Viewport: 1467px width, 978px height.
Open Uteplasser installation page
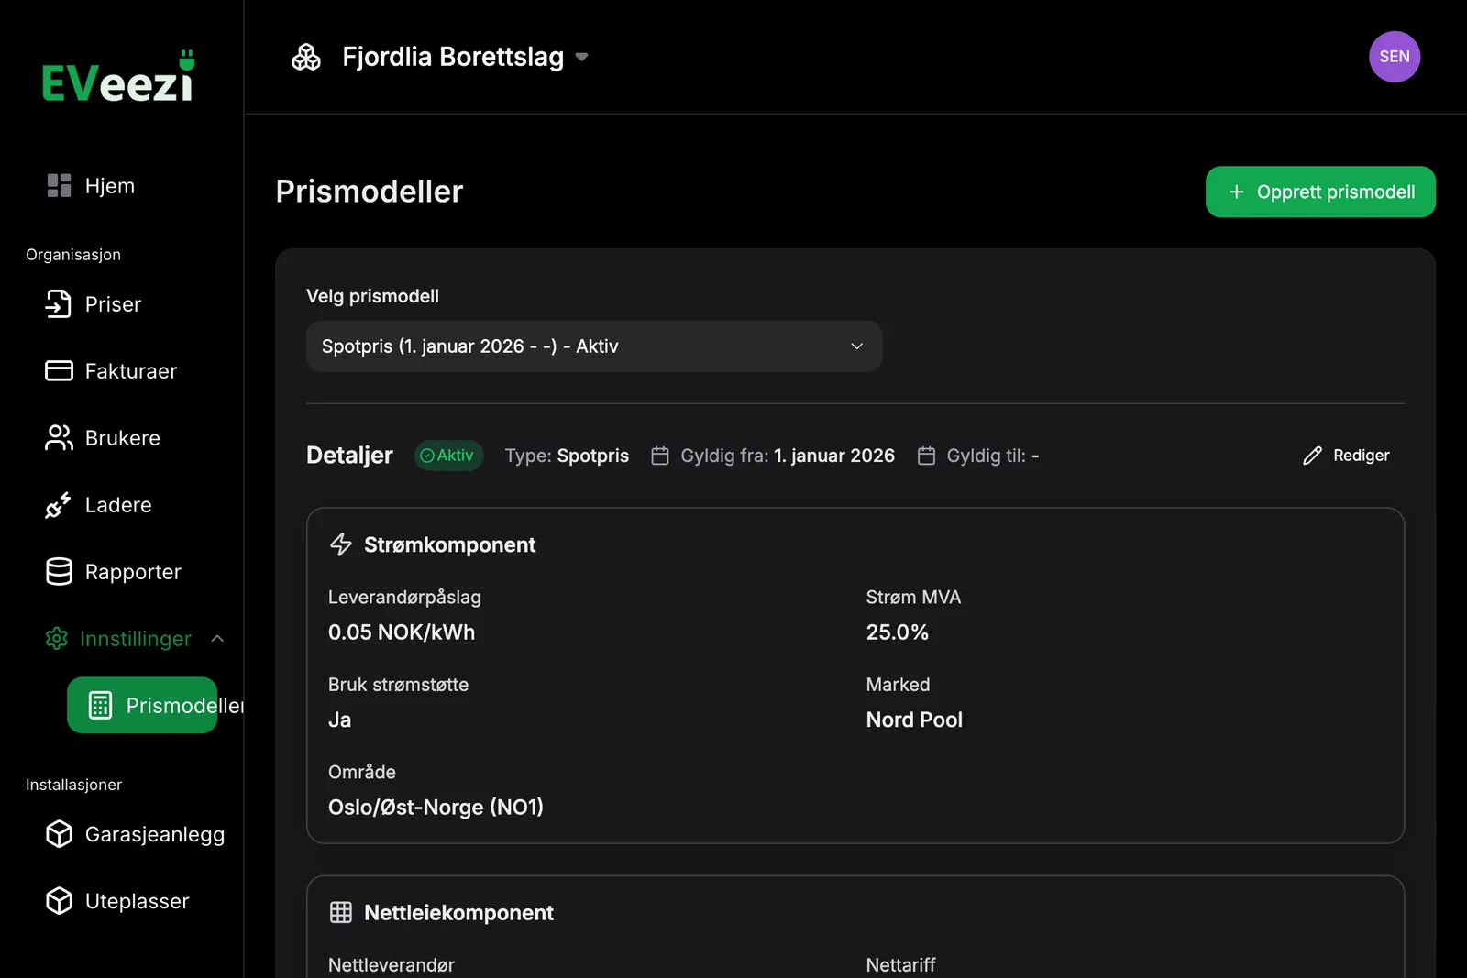pyautogui.click(x=138, y=901)
